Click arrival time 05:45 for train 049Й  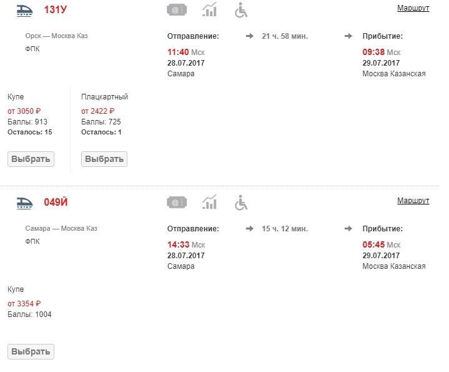click(x=373, y=244)
